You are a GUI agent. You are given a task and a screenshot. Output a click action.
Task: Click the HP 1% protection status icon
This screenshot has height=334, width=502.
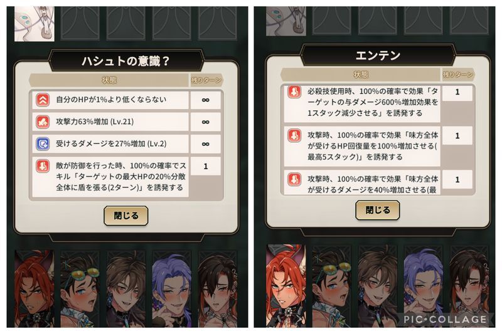[x=43, y=100]
